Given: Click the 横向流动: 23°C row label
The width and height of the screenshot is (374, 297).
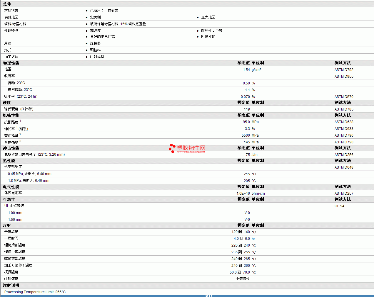Looking at the screenshot, I should [20, 90].
